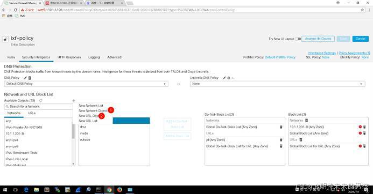Click the Identity Policy None link
This screenshot has height=194, width=373.
(365, 57)
